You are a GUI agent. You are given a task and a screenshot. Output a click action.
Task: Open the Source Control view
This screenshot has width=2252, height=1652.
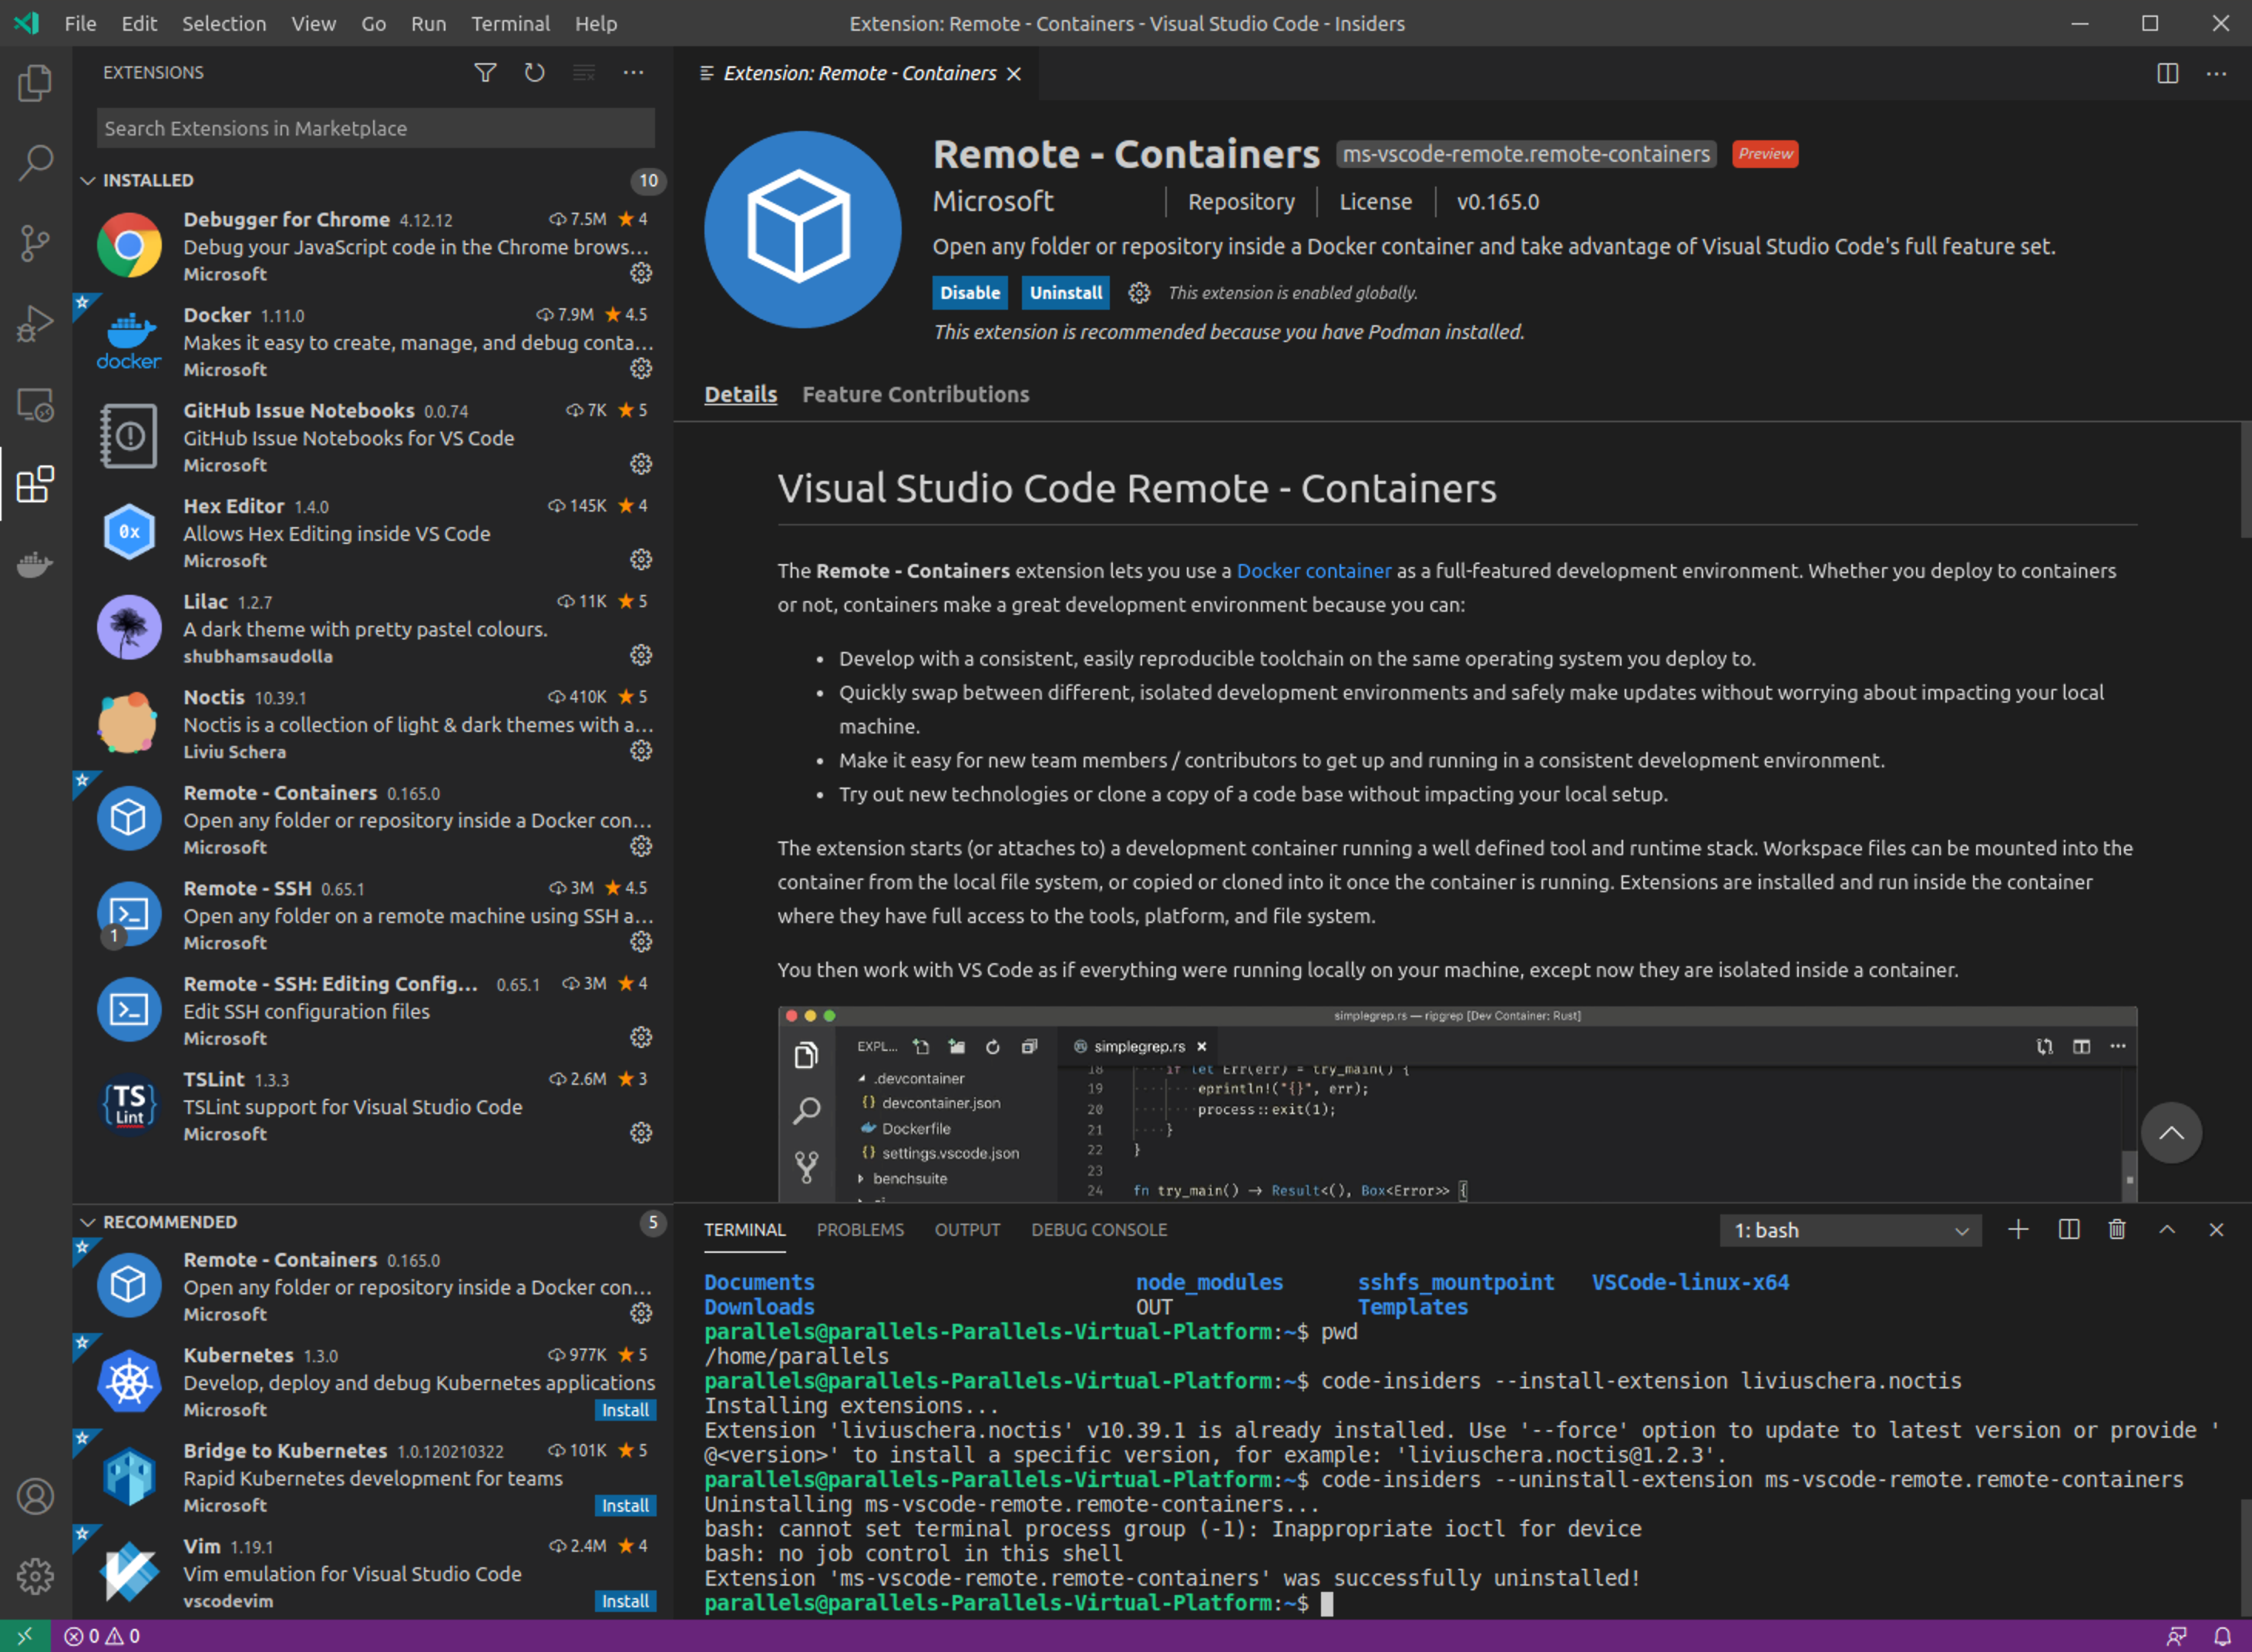pyautogui.click(x=35, y=243)
